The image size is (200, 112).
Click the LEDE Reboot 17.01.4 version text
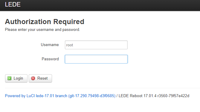[138, 96]
